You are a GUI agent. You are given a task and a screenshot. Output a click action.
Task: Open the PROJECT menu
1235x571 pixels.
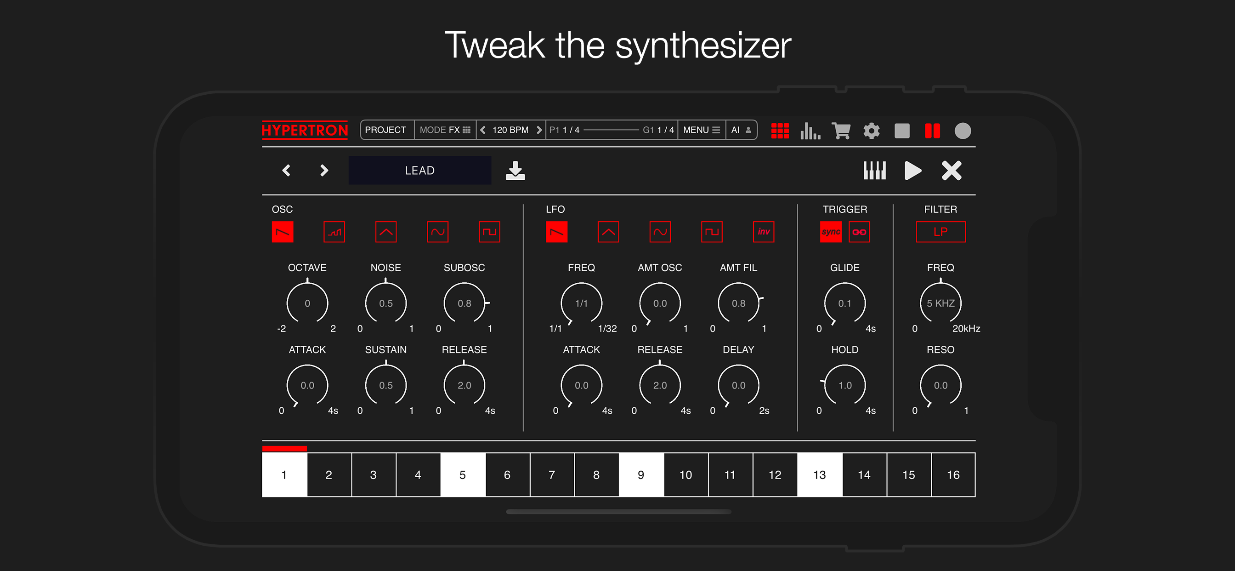[x=385, y=130]
